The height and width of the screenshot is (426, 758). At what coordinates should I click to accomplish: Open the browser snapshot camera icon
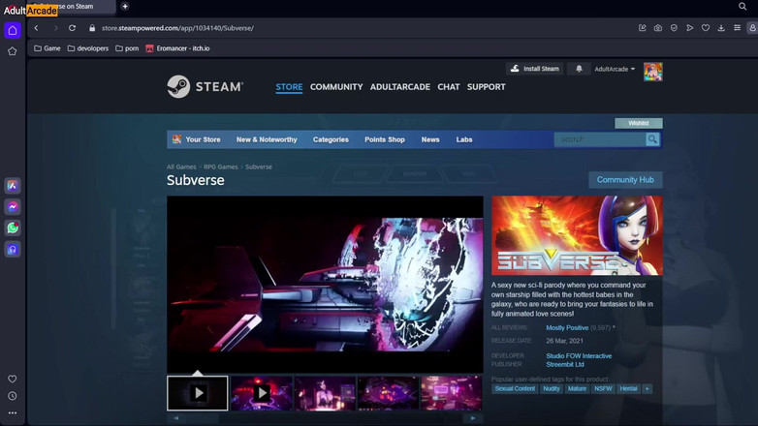tap(657, 28)
